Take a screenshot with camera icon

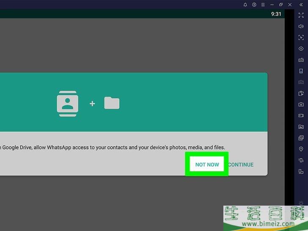pyautogui.click(x=301, y=104)
